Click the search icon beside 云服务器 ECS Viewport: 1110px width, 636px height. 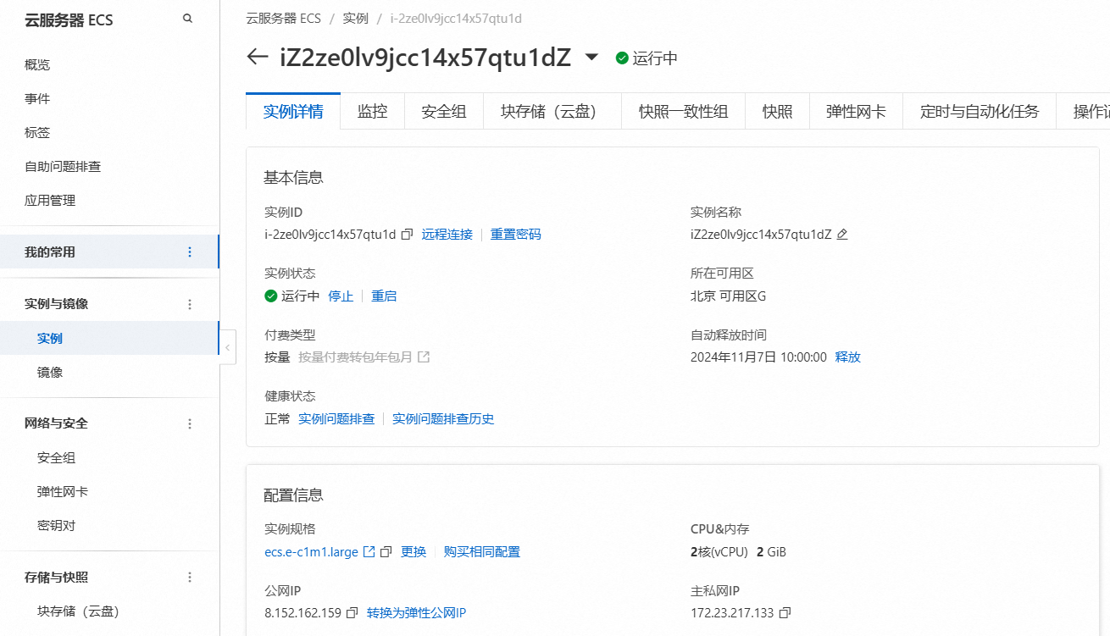tap(187, 19)
